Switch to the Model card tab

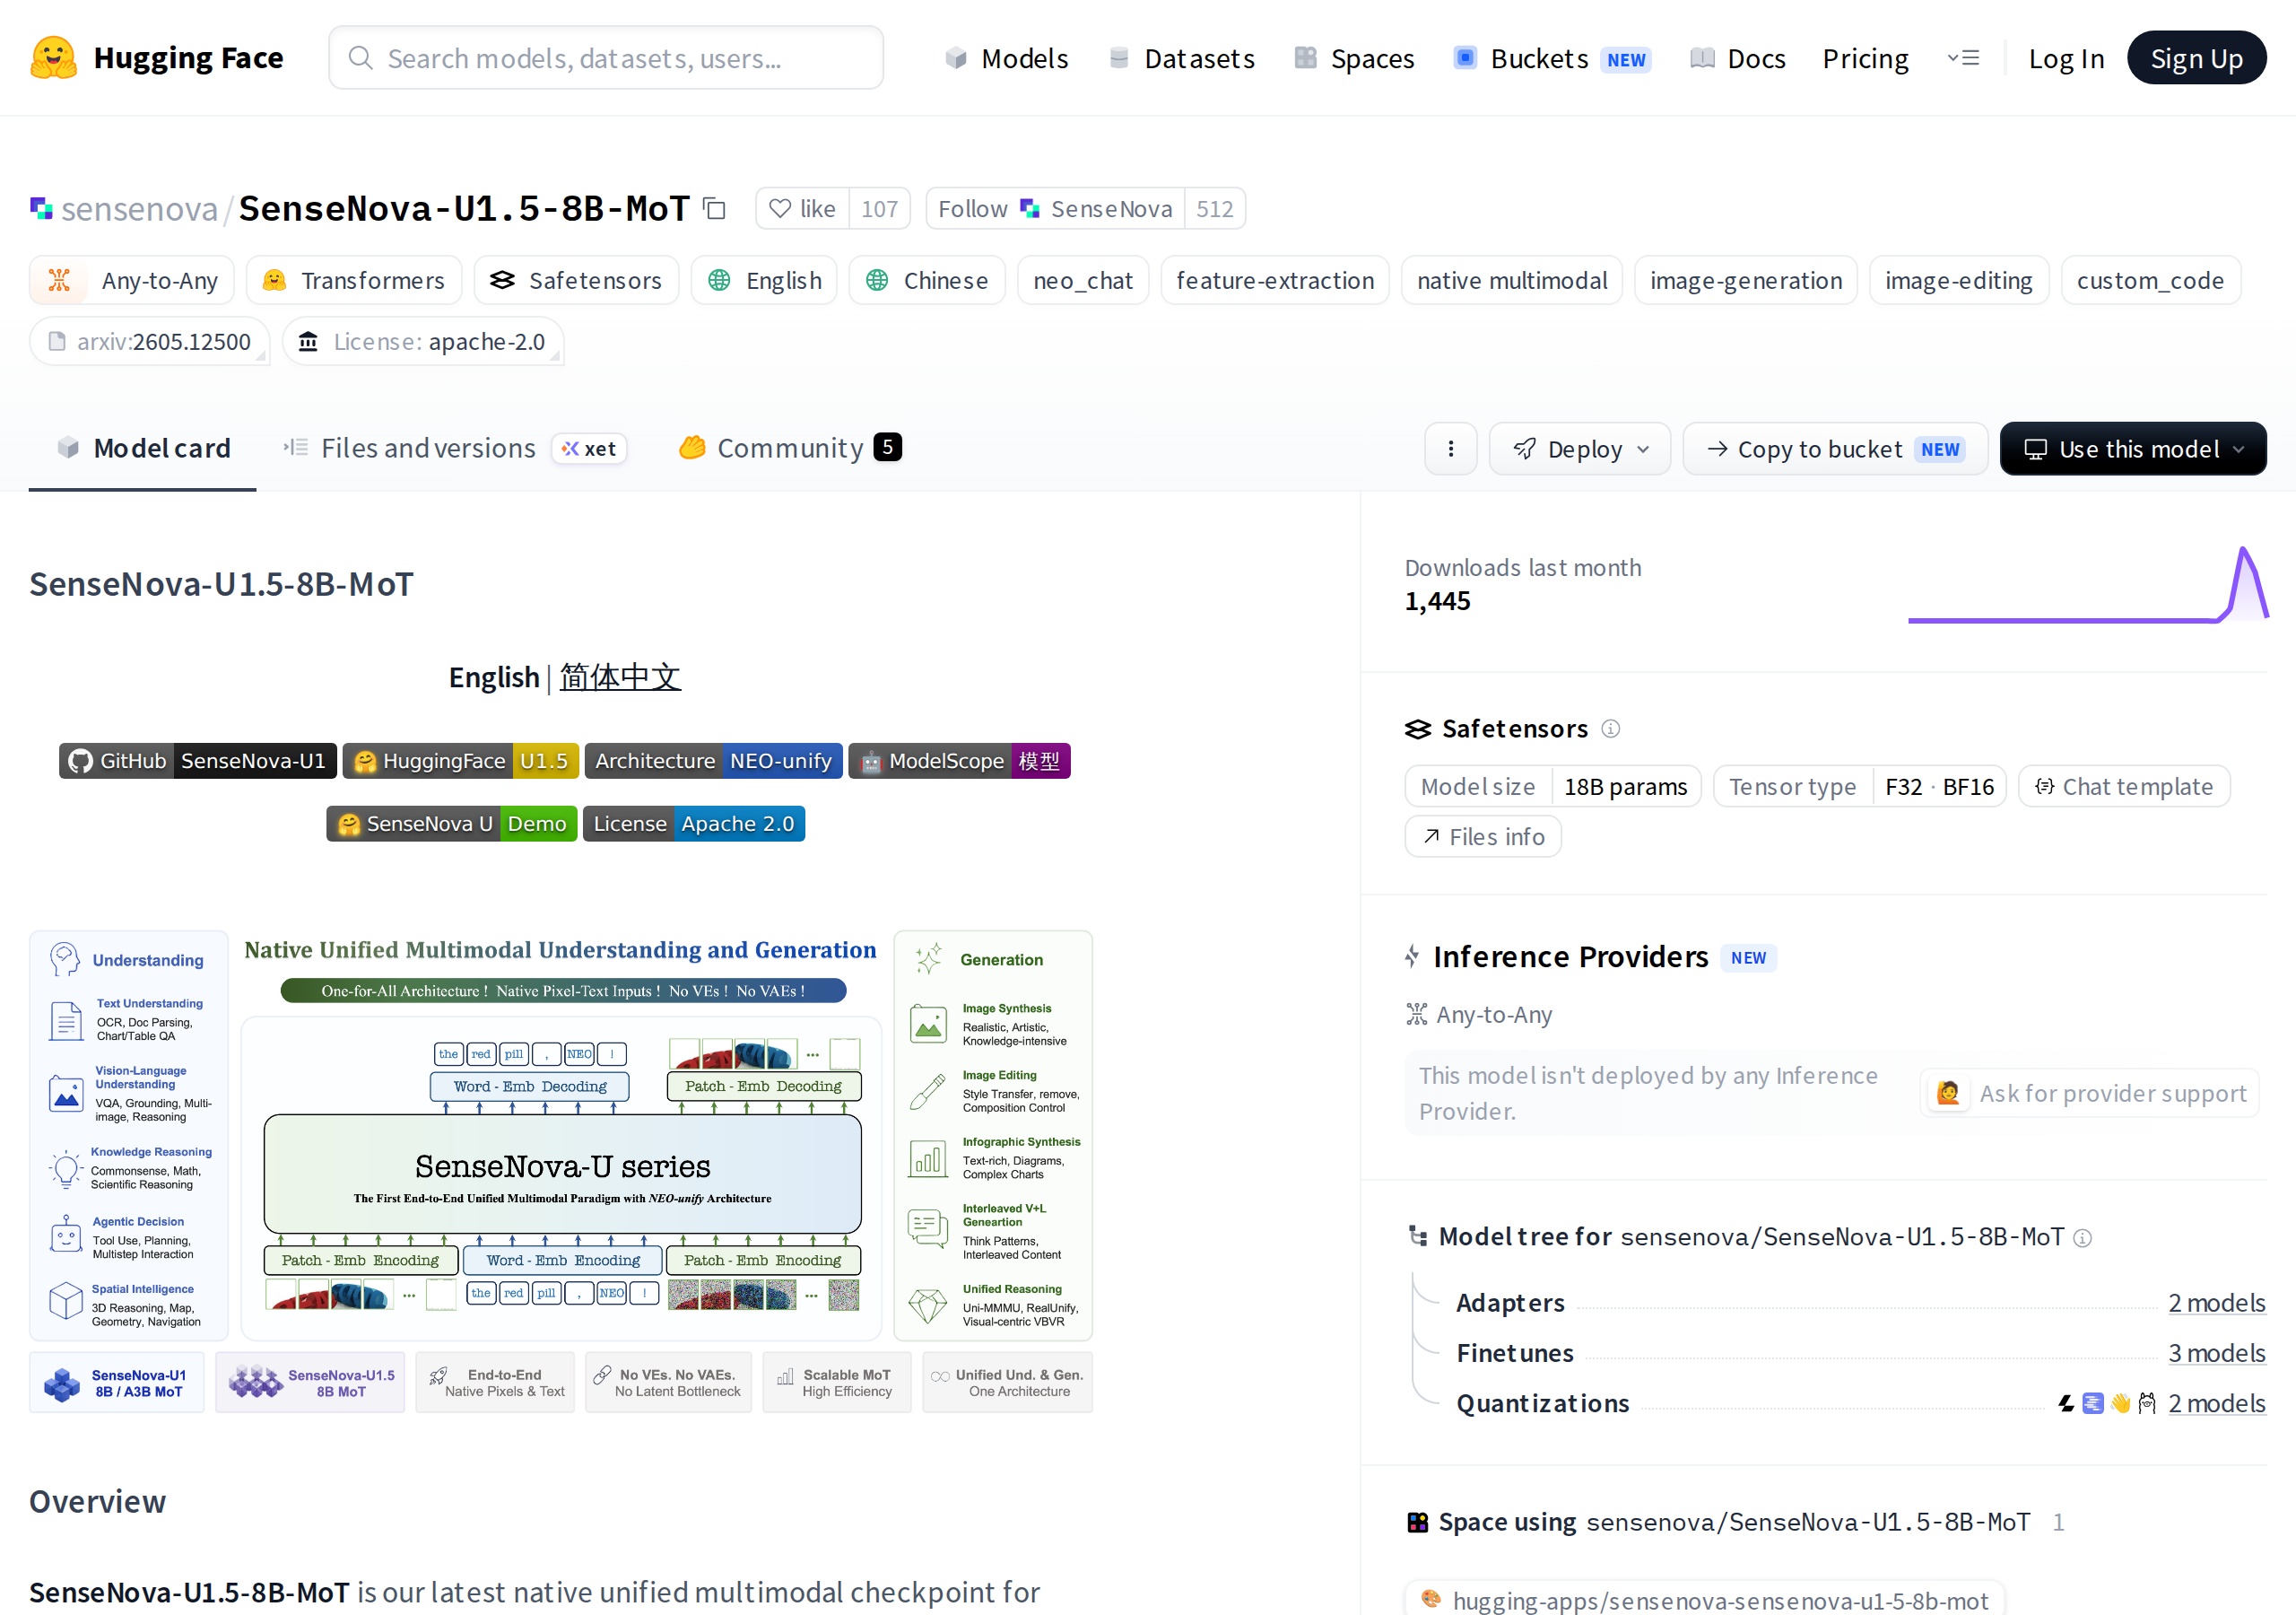coord(143,449)
